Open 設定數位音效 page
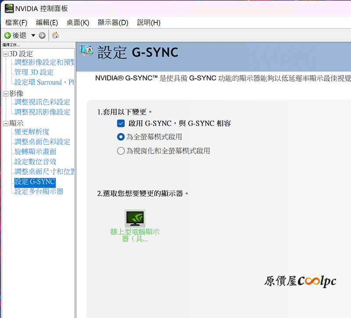 pyautogui.click(x=36, y=162)
